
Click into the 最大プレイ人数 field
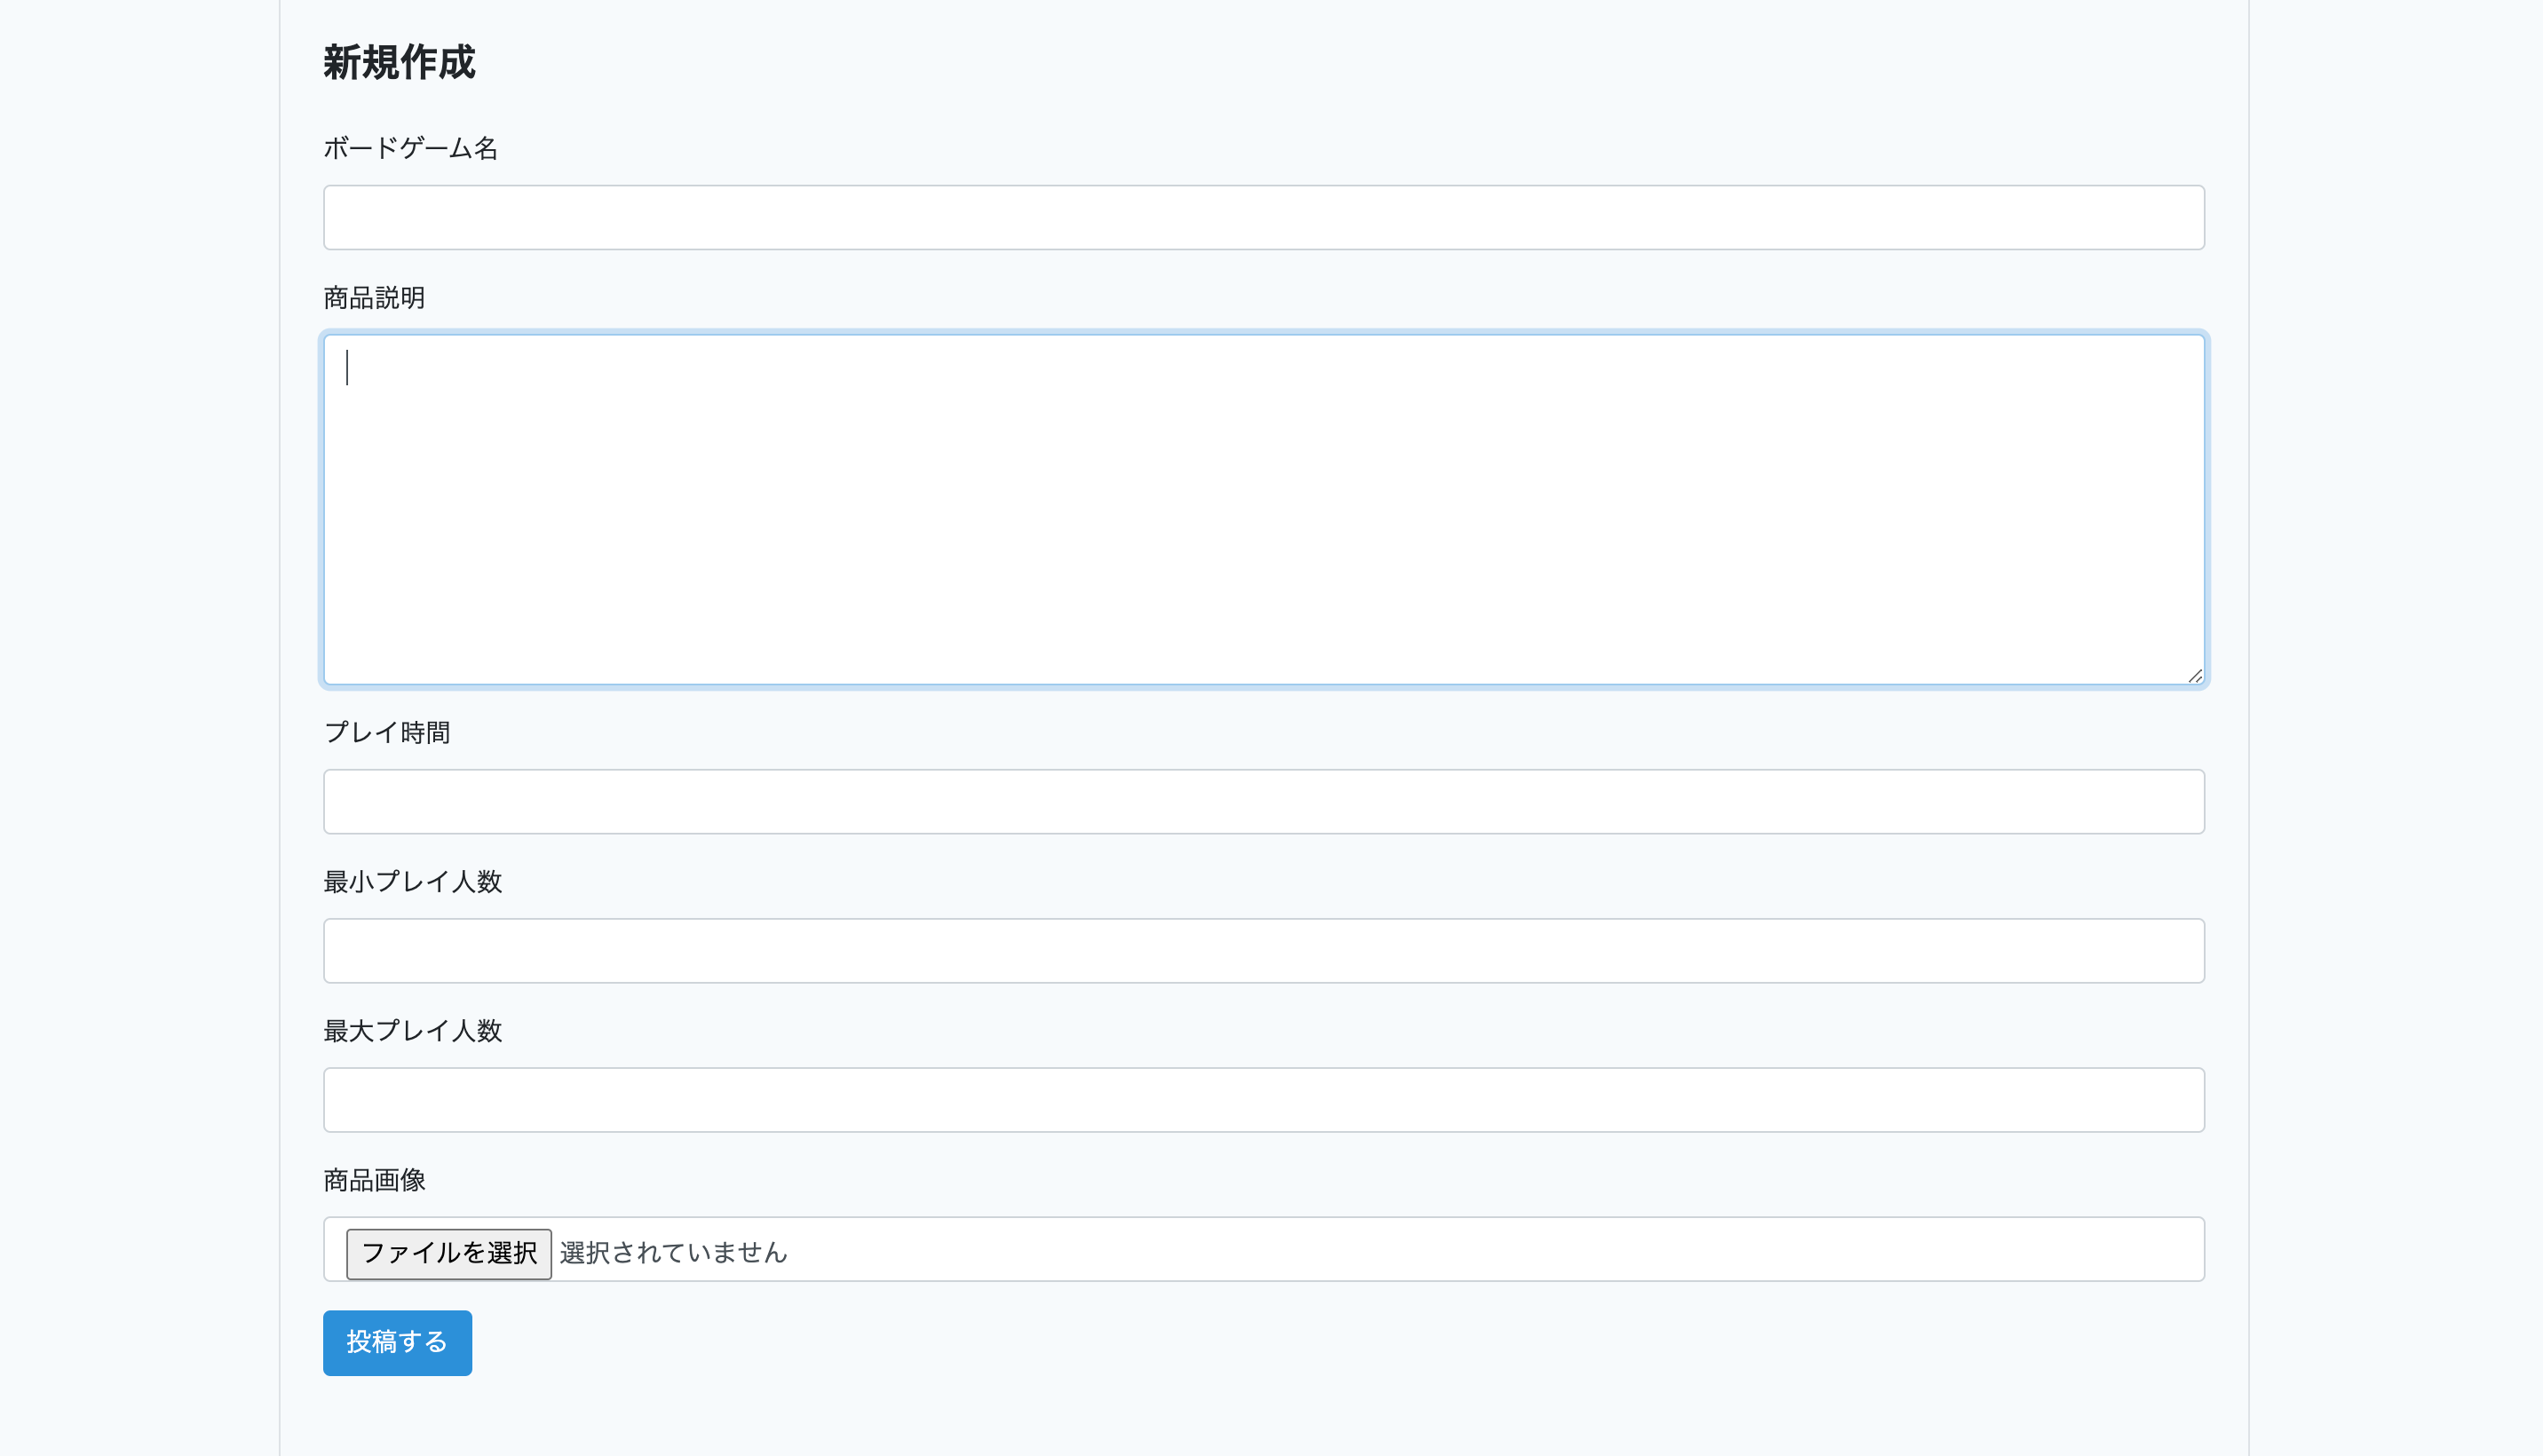coord(1263,1099)
